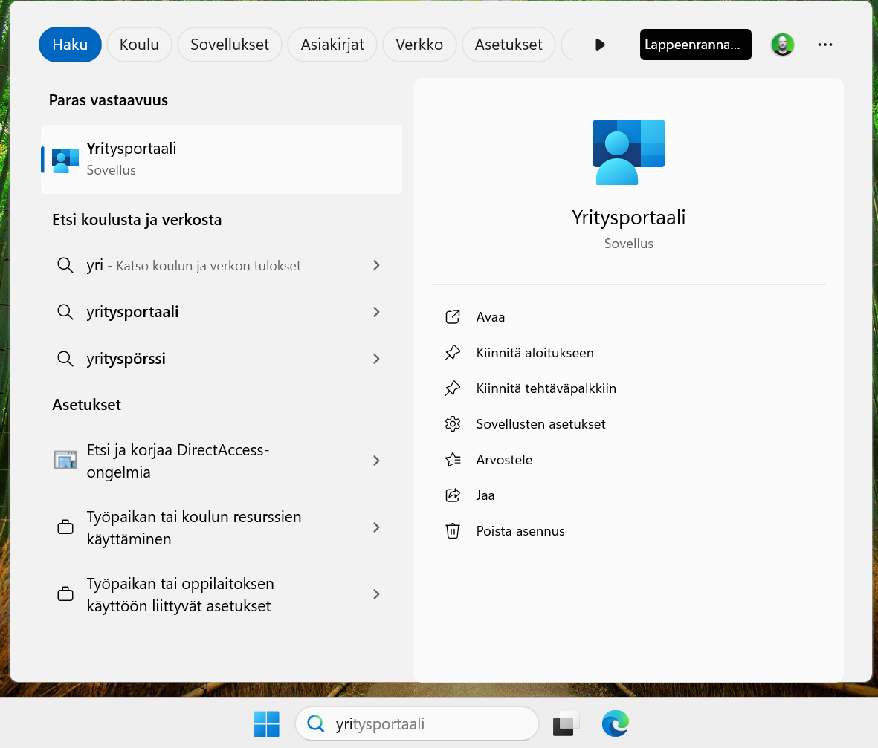Screen dimensions: 878x748
Task: Open 'Työpaikan tai koulun resurssien käyttäminen'
Action: coord(222,527)
